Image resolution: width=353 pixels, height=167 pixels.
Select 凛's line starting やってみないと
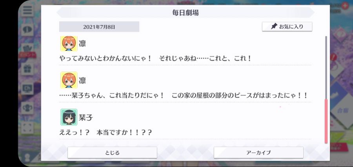coord(155,59)
